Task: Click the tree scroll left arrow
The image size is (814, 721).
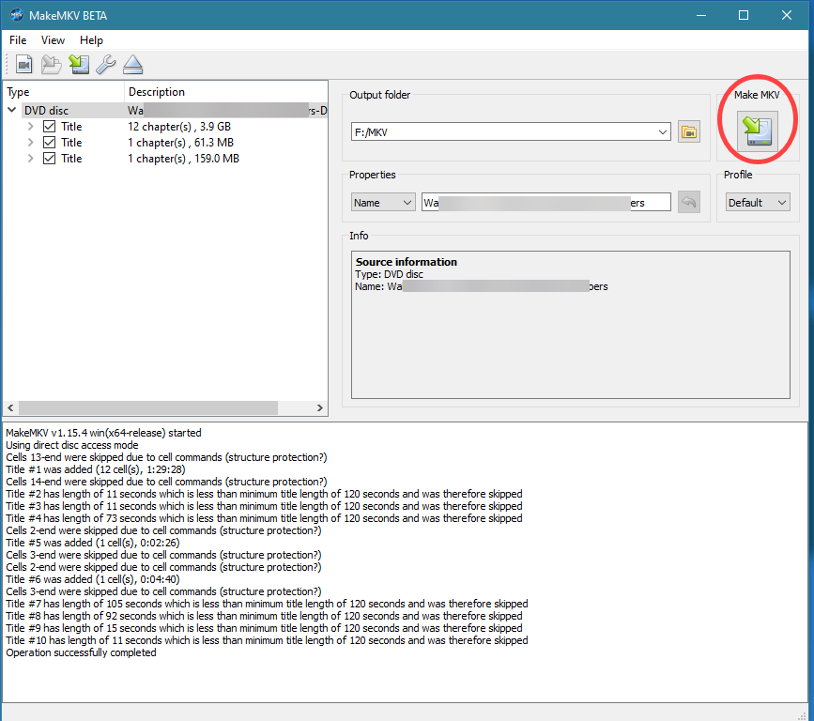Action: click(x=10, y=408)
